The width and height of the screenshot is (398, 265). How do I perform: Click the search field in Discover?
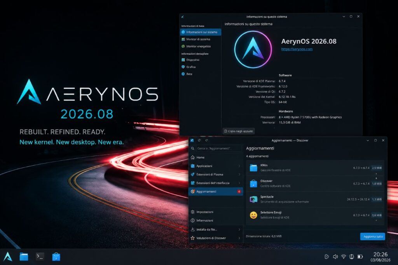coord(218,149)
